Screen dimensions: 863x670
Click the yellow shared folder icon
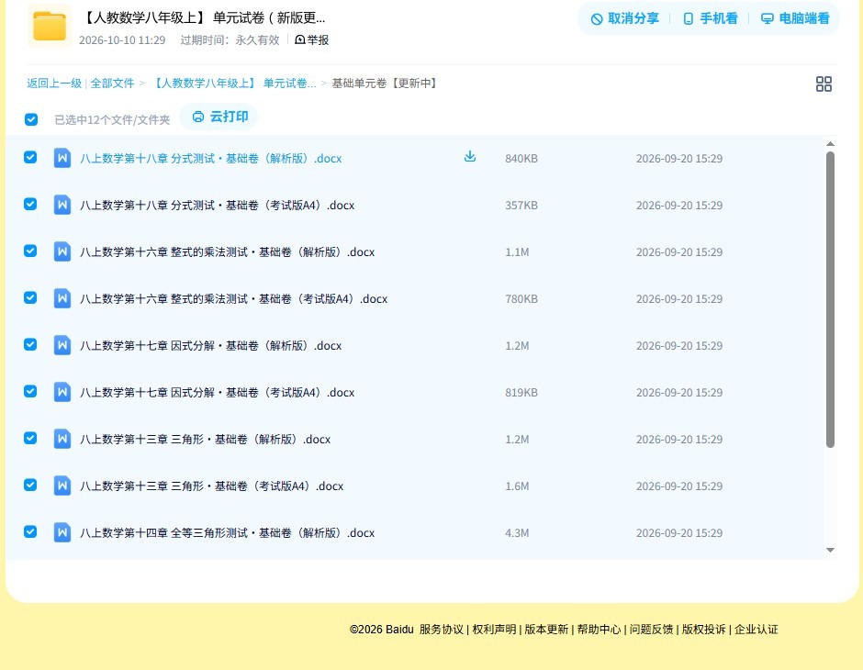coord(50,26)
